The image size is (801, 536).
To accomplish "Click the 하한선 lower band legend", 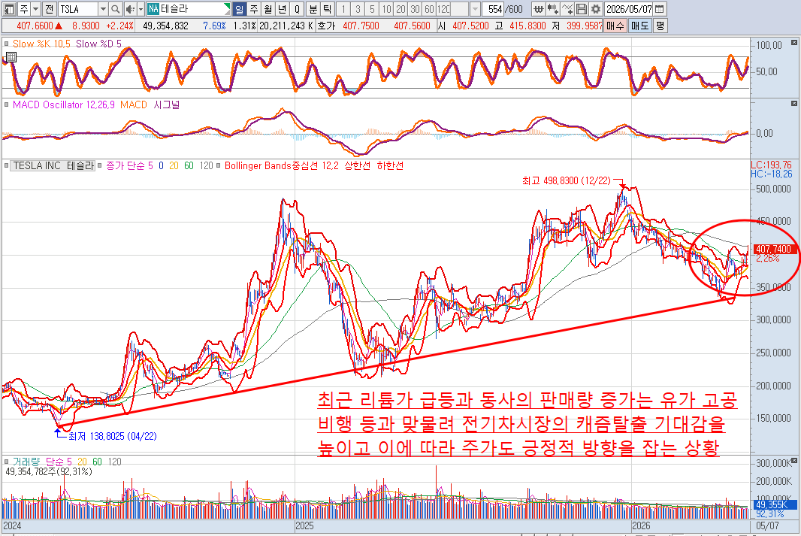I will pyautogui.click(x=390, y=165).
